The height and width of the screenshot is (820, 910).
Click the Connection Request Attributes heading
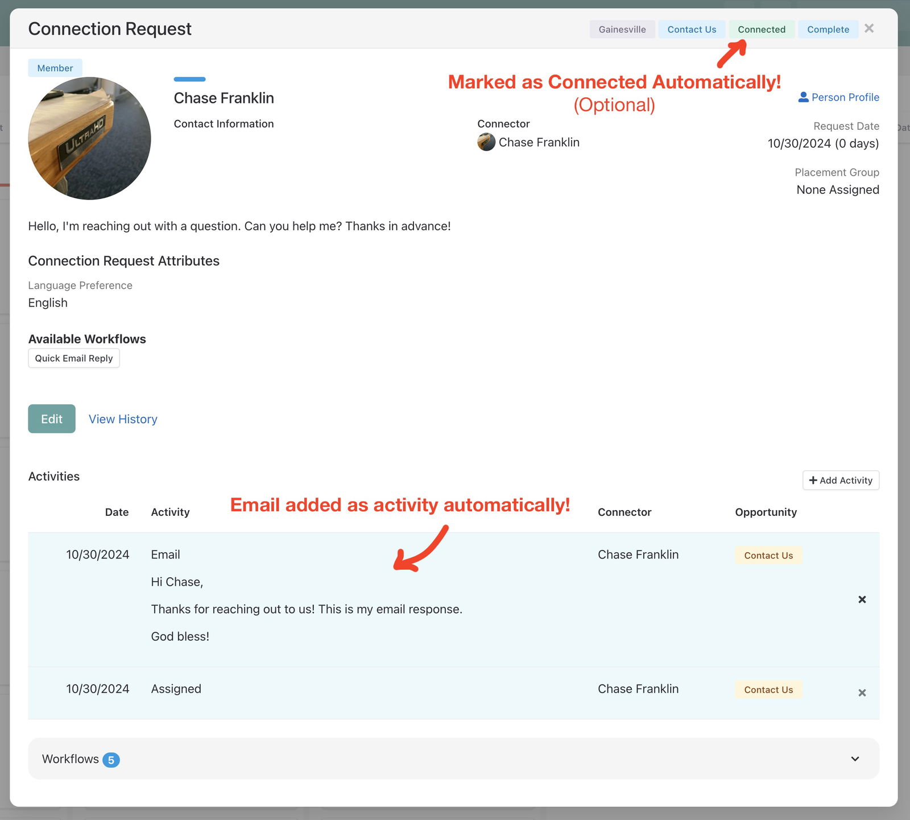[x=123, y=261]
